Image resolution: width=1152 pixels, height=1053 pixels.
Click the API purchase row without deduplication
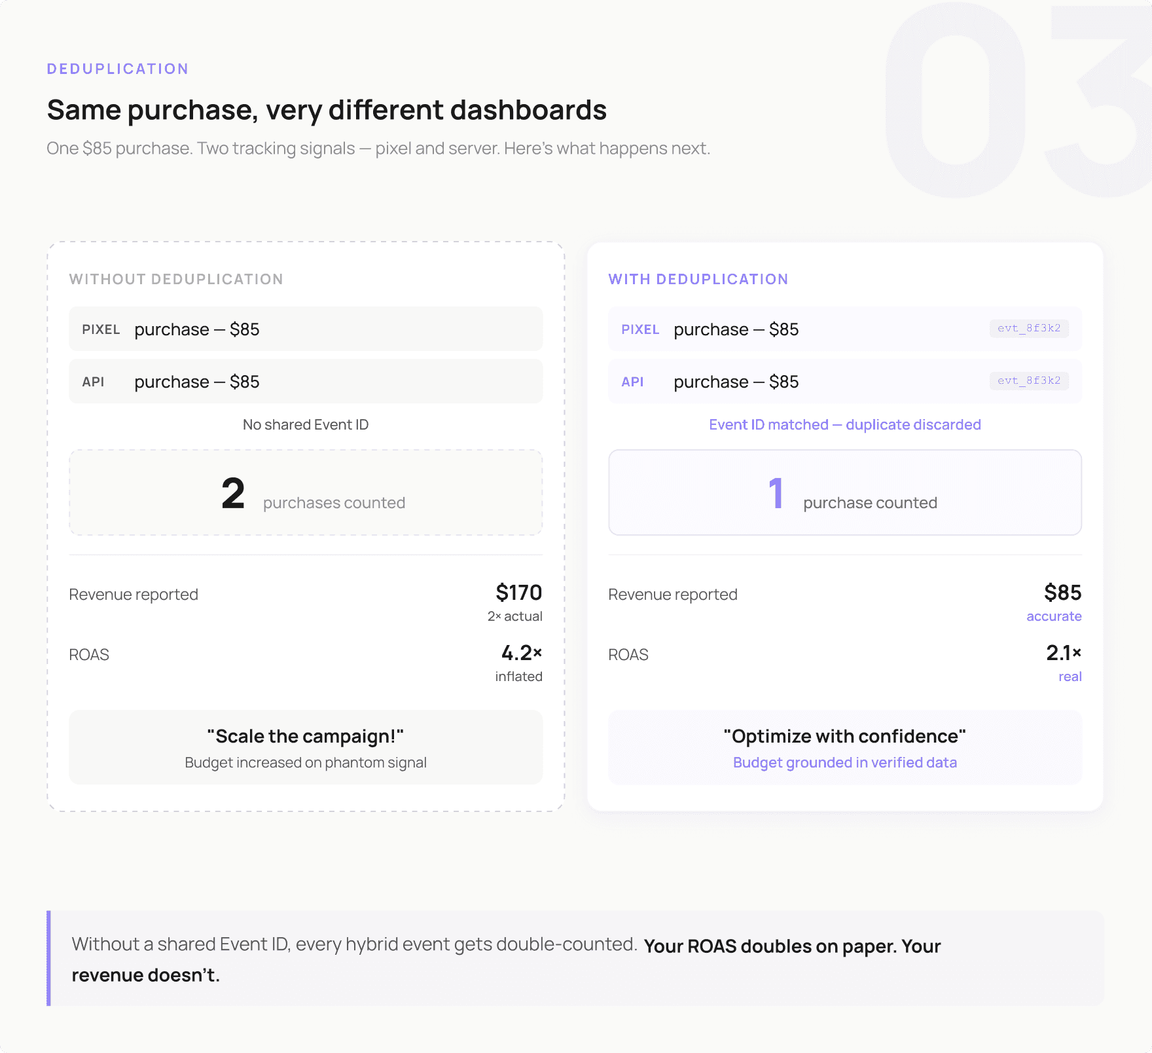(306, 381)
